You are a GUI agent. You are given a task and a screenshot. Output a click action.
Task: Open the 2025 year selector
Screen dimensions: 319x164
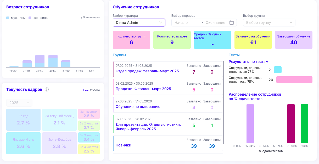[x=19, y=103]
